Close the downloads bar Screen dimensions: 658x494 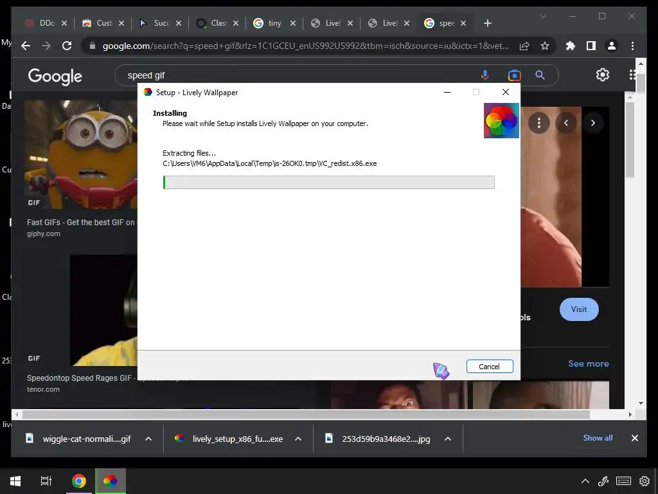634,438
